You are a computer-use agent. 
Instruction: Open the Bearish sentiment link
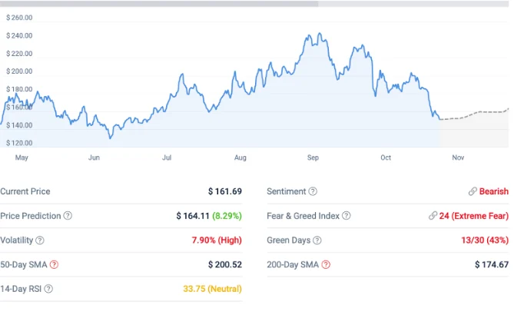(x=493, y=191)
